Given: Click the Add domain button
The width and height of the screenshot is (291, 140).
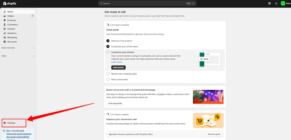Looking at the screenshot, I should pos(118,67).
